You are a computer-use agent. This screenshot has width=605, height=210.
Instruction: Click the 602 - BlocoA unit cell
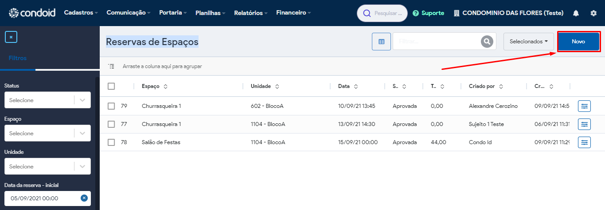pos(267,106)
